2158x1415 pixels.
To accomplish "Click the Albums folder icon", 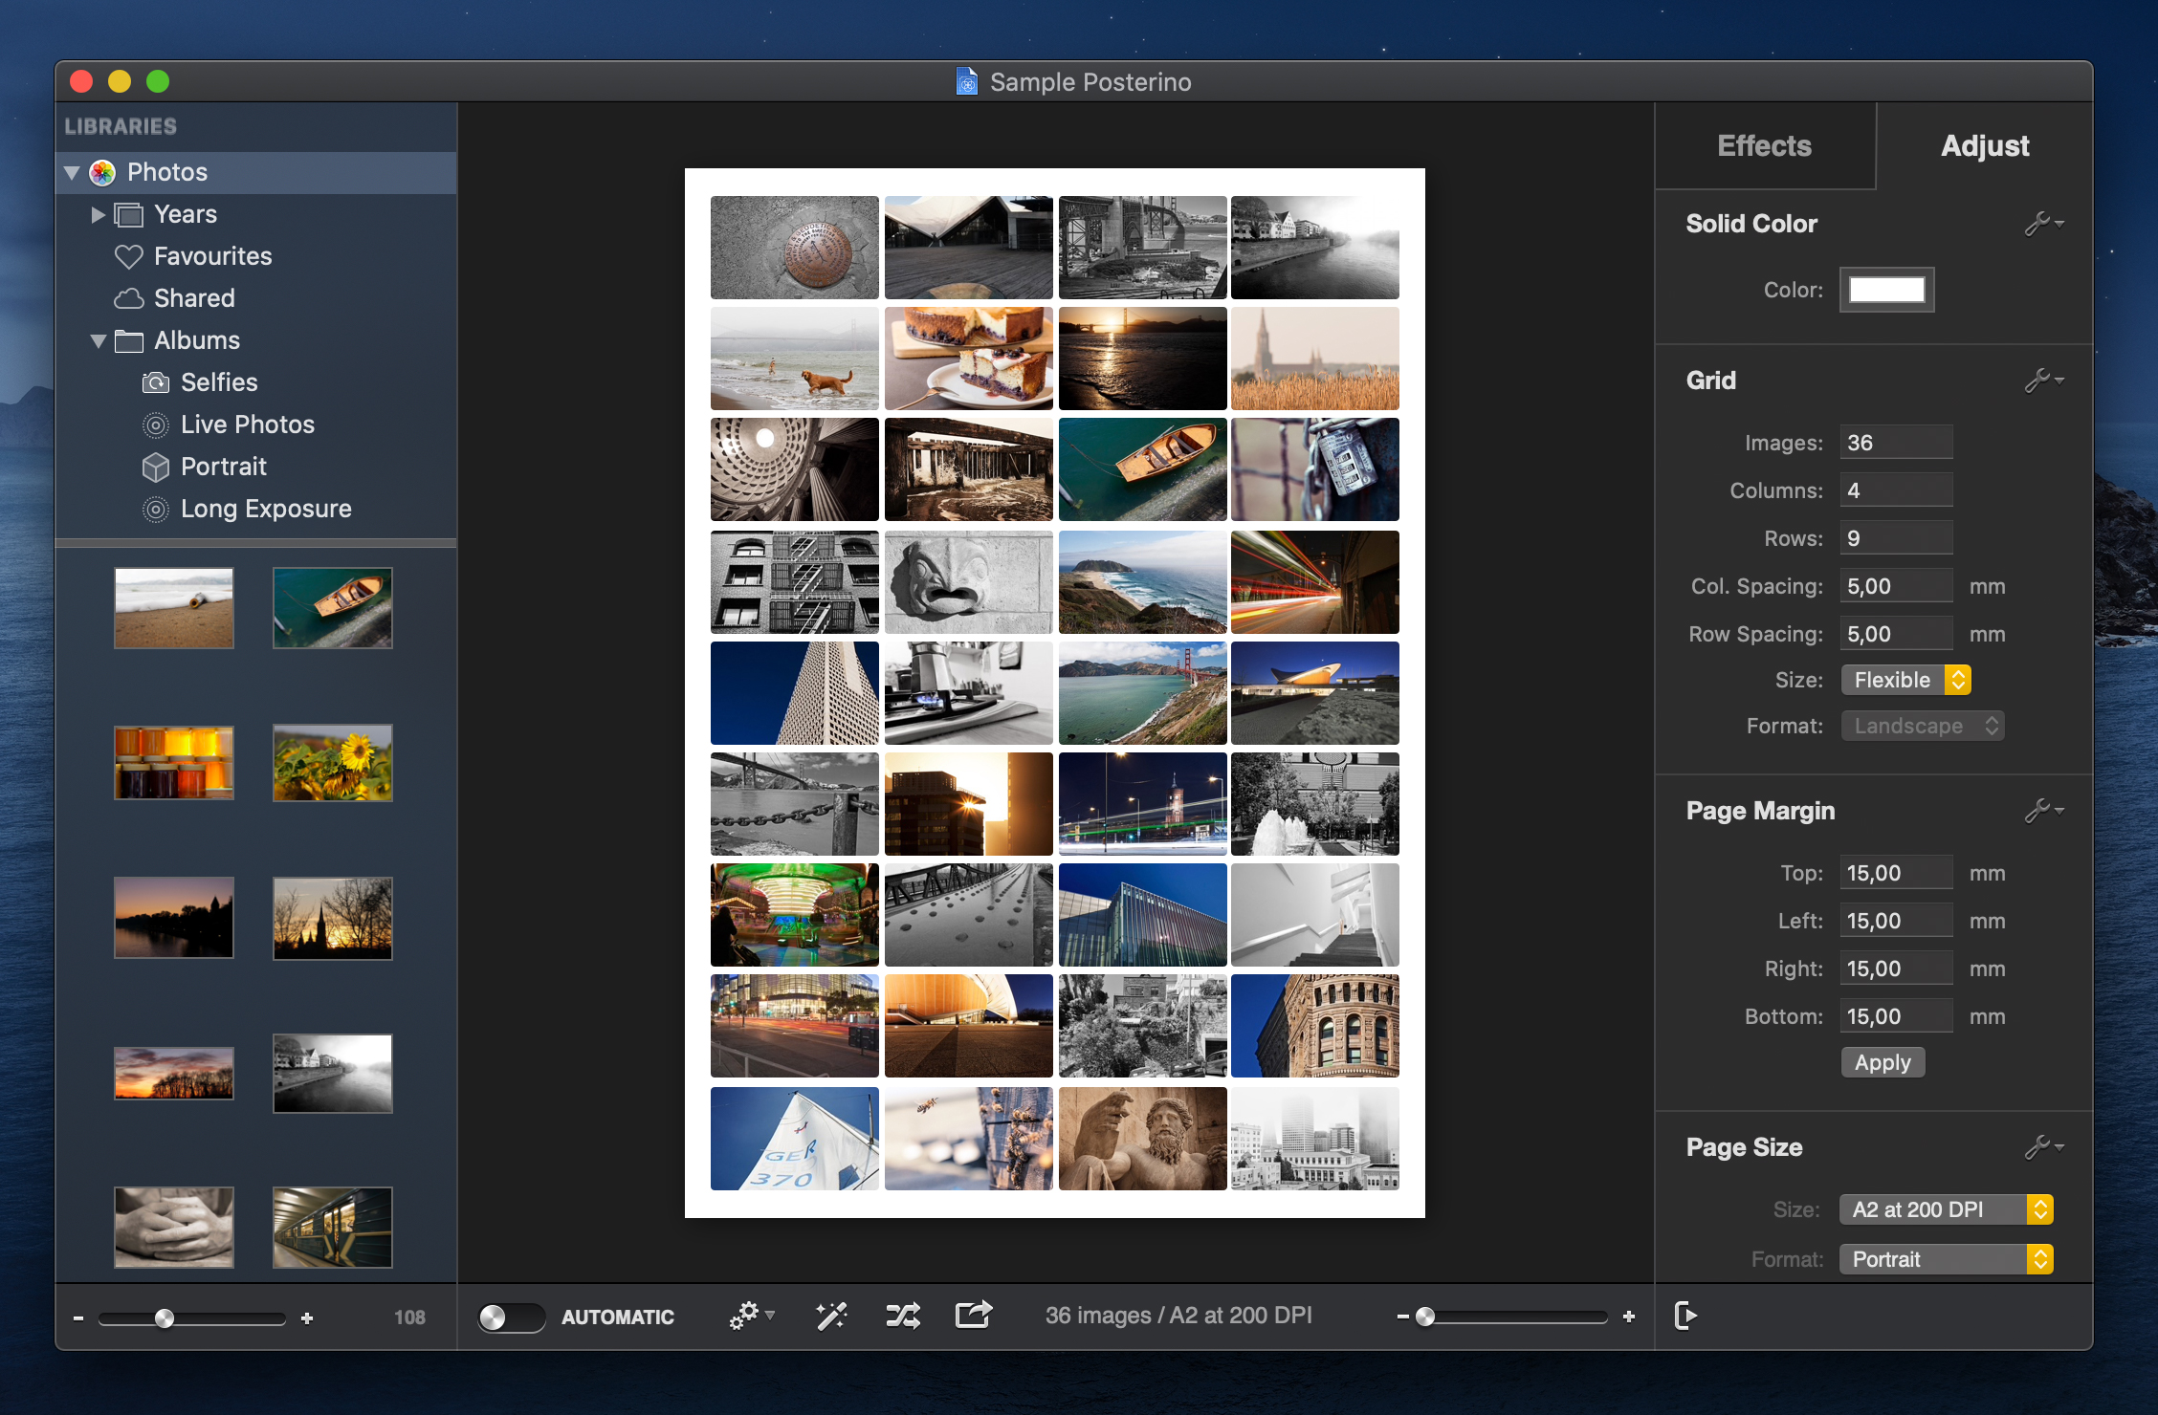I will pos(128,340).
